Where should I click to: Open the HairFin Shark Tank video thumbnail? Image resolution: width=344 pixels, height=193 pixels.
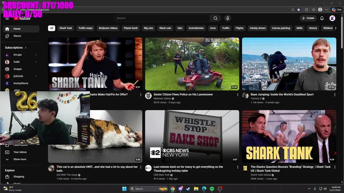[95, 64]
